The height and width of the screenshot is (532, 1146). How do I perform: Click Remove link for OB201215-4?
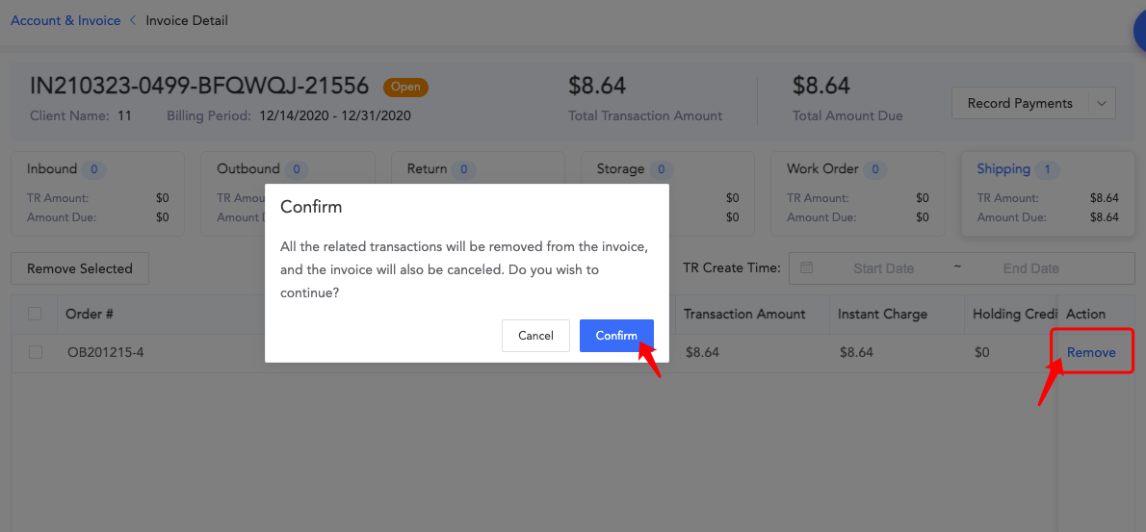point(1091,352)
